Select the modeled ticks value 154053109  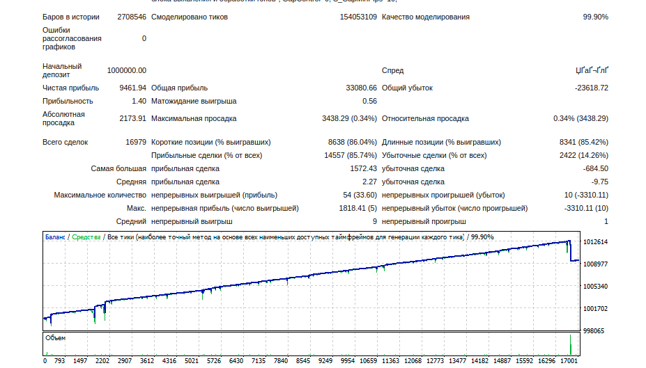click(358, 17)
